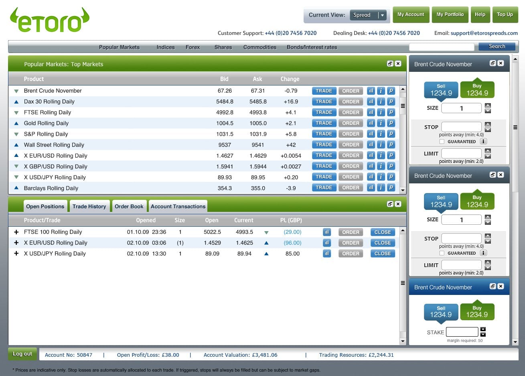
Task: Switch to the Trade History tab
Action: tap(89, 206)
